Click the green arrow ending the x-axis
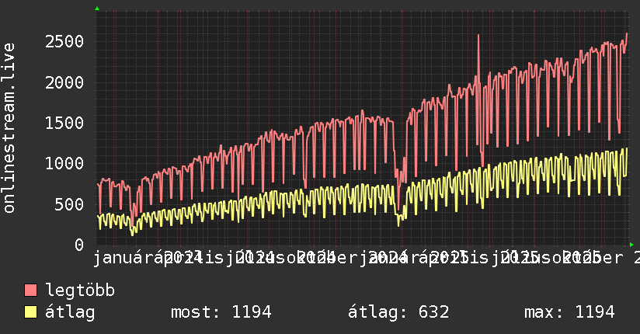 point(631,245)
